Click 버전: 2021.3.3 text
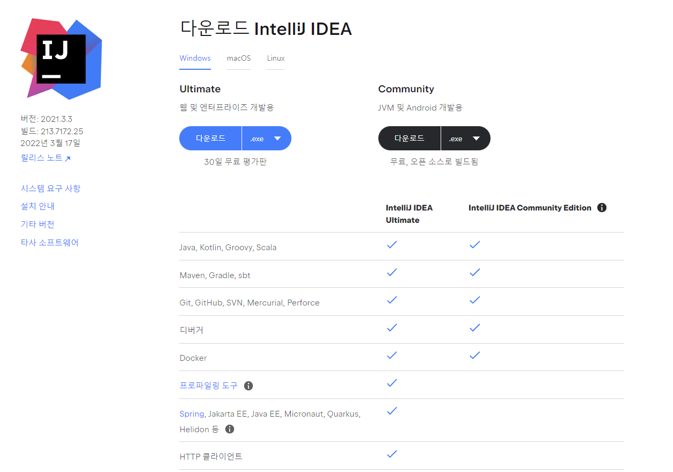This screenshot has height=472, width=673. pyautogui.click(x=46, y=119)
